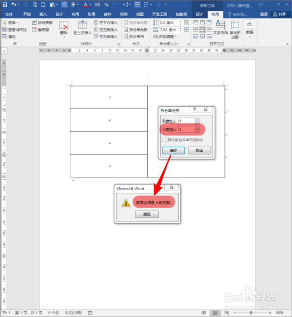Image resolution: width=292 pixels, height=317 pixels.
Task: Select the 橡皮擦 eraser tool
Action: click(x=40, y=30)
